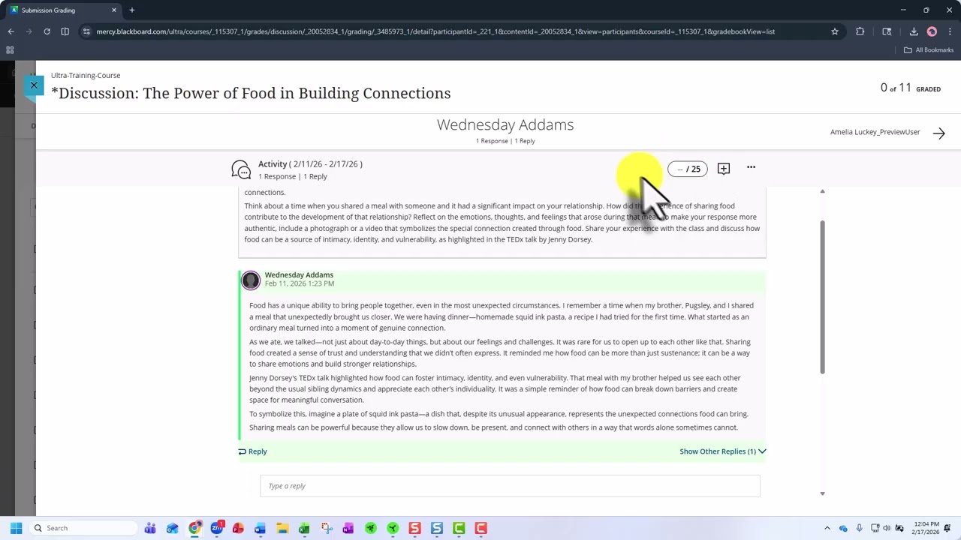
Task: Click the Activity discussion bubble icon
Action: tap(241, 169)
